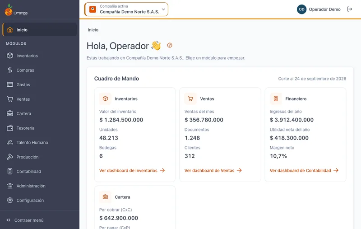Click the Inicio home icon
This screenshot has height=229, width=361.
pyautogui.click(x=10, y=30)
